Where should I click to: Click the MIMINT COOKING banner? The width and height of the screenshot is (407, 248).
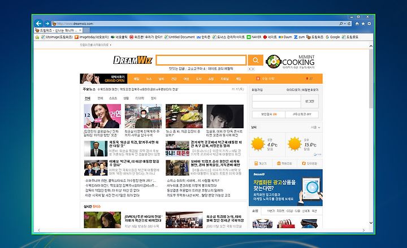[x=290, y=62]
